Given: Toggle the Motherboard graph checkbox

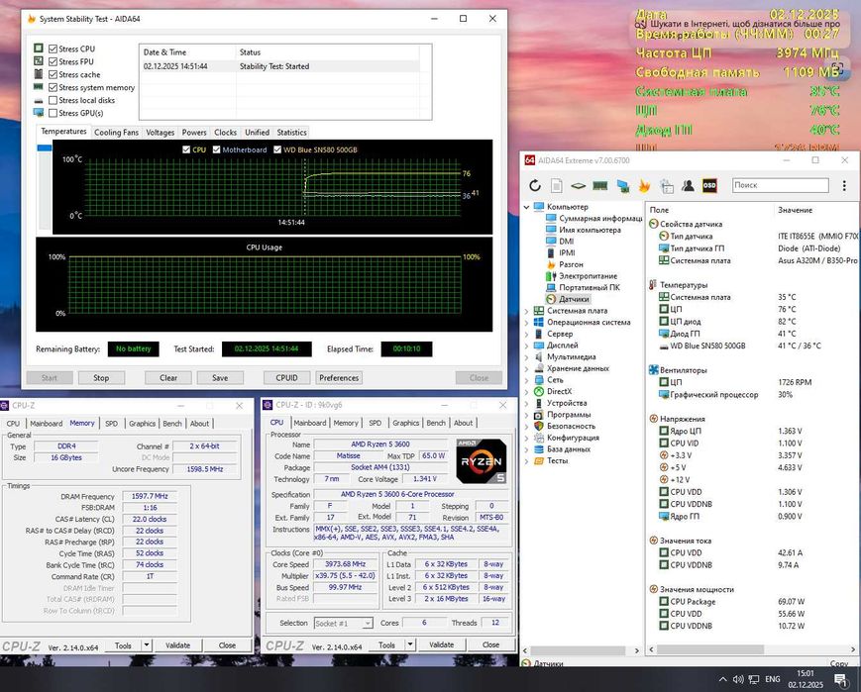Looking at the screenshot, I should (216, 149).
